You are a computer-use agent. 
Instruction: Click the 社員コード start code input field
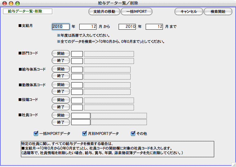click(81, 116)
